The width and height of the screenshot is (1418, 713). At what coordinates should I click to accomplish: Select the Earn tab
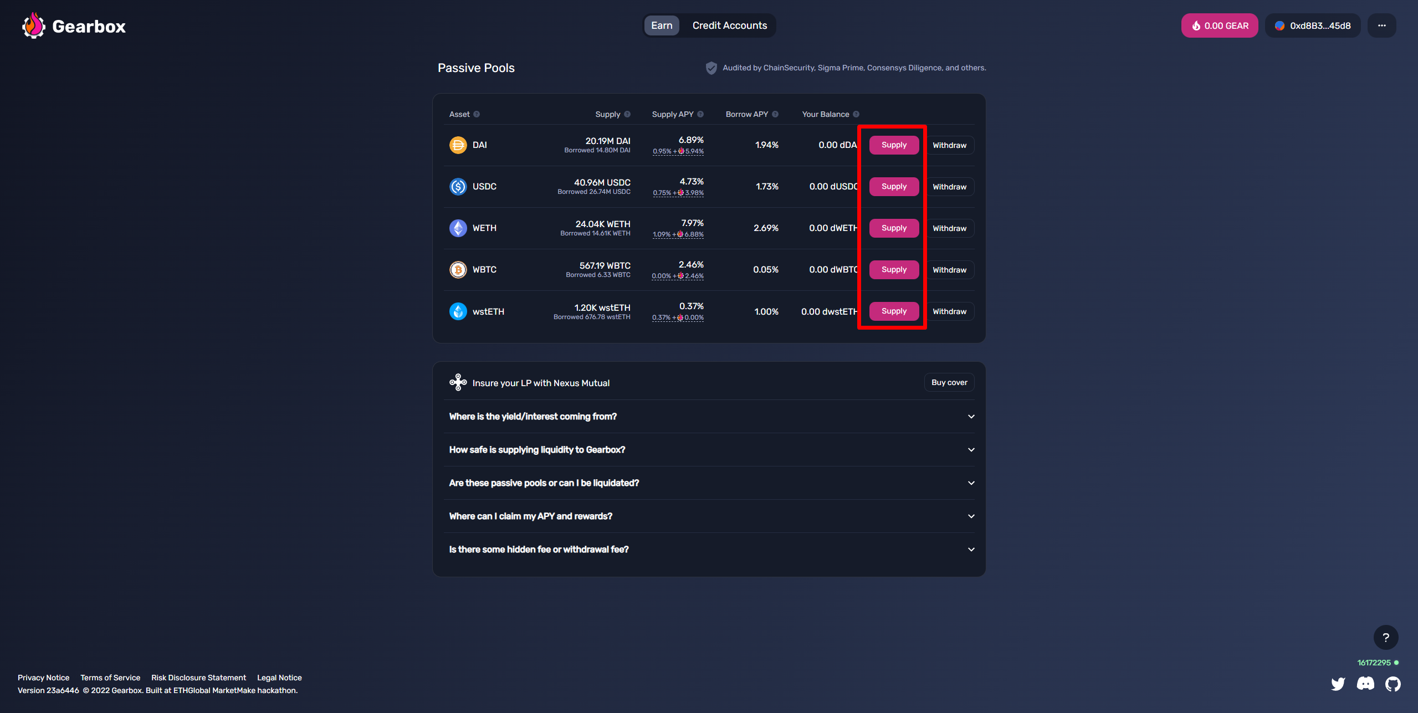(x=662, y=25)
